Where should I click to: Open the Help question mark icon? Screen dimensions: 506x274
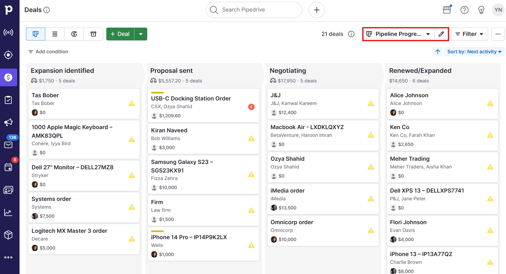[x=465, y=10]
